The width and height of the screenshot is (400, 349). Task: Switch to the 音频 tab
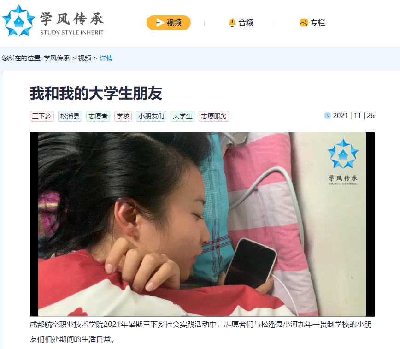coord(241,23)
